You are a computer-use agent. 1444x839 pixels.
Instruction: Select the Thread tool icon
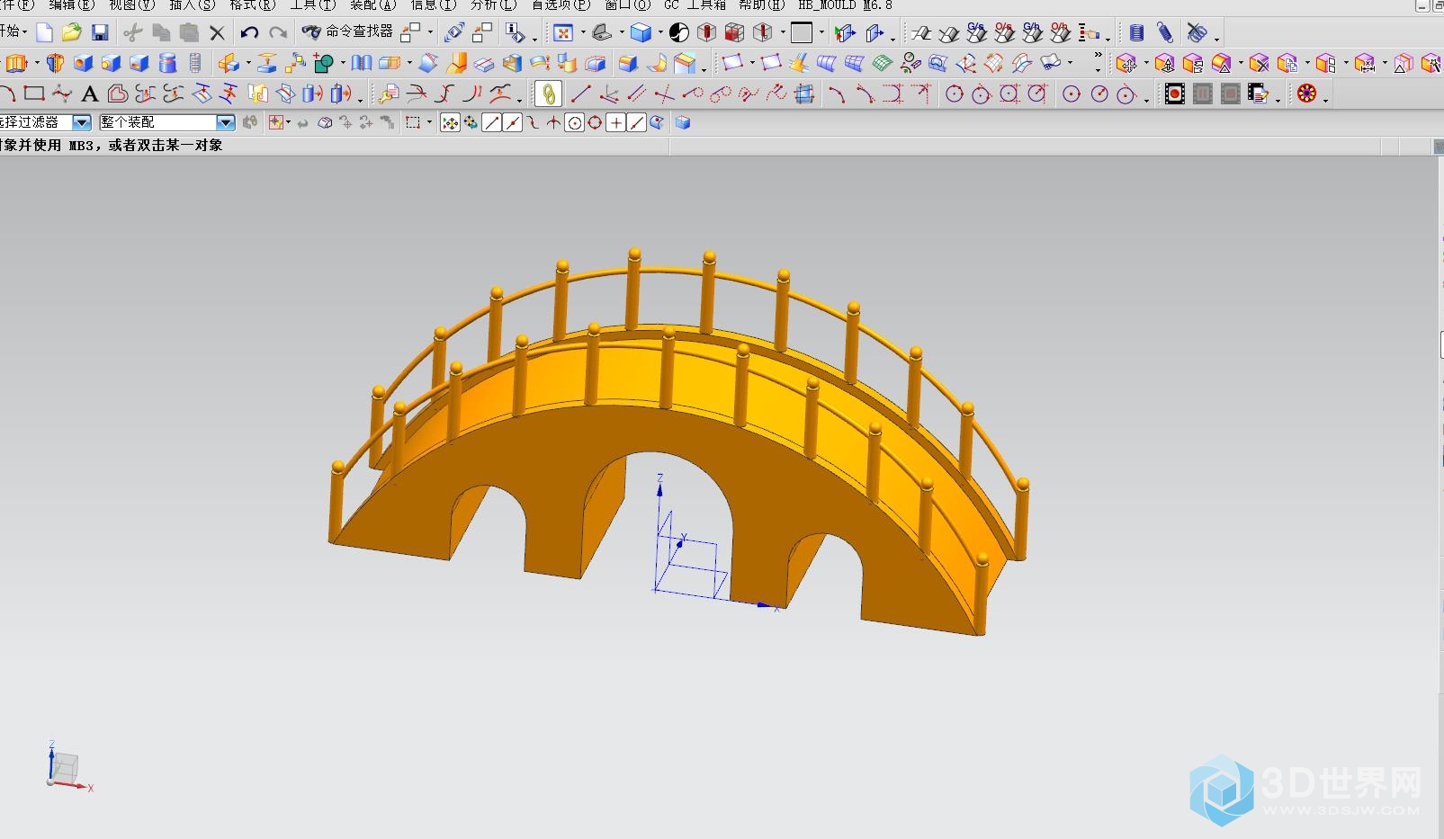click(195, 63)
